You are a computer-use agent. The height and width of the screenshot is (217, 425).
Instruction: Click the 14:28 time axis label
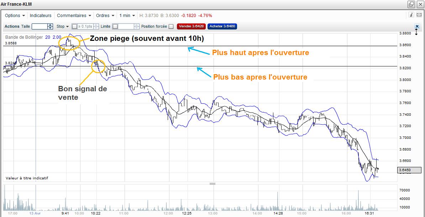tap(278, 213)
